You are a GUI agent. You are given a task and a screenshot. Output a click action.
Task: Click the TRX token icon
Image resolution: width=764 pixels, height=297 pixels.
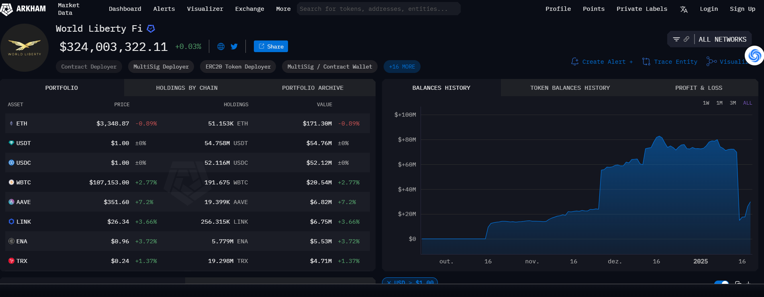11,261
